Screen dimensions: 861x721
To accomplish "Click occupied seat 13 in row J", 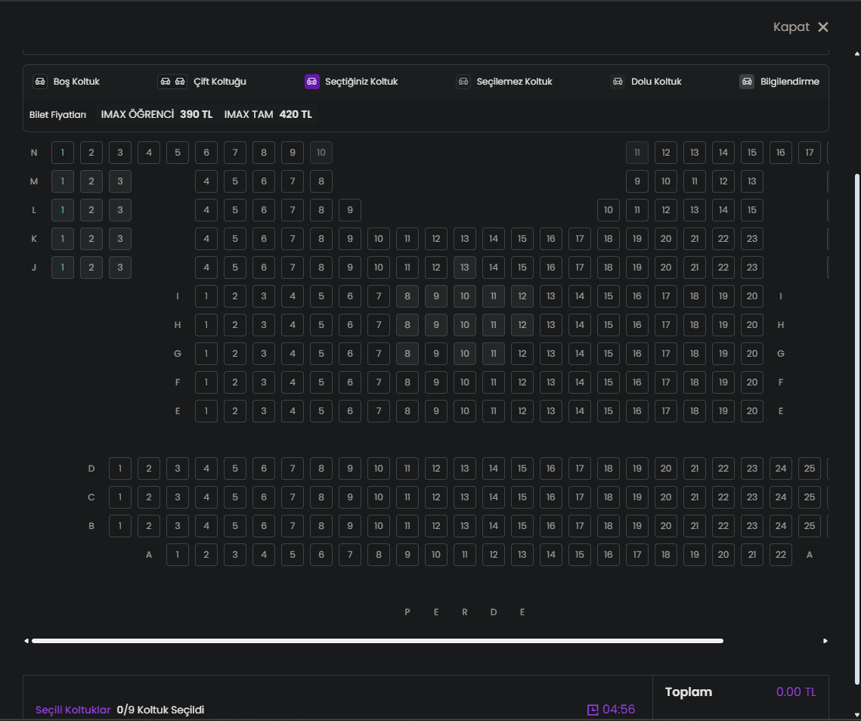I will click(465, 268).
